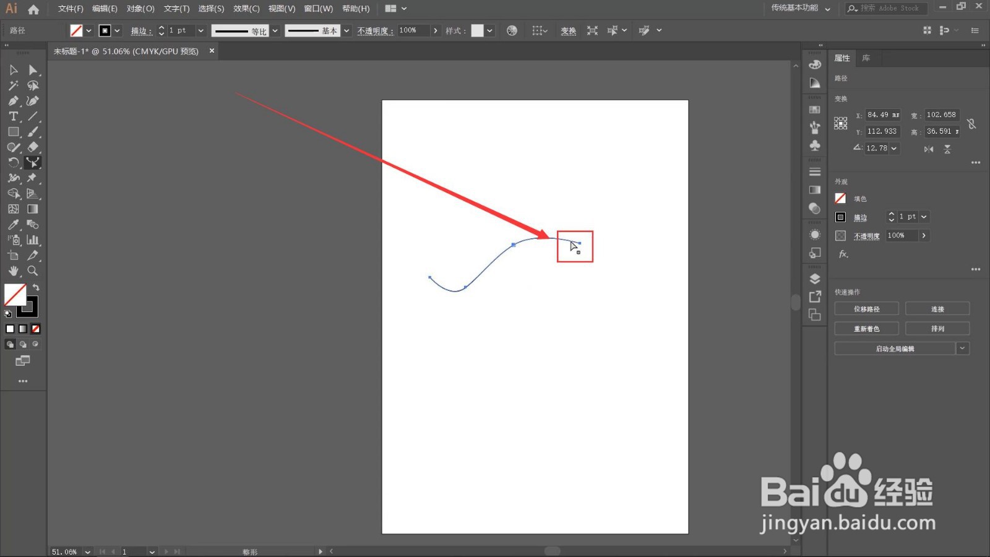Select the Shape Builder tool

click(14, 194)
